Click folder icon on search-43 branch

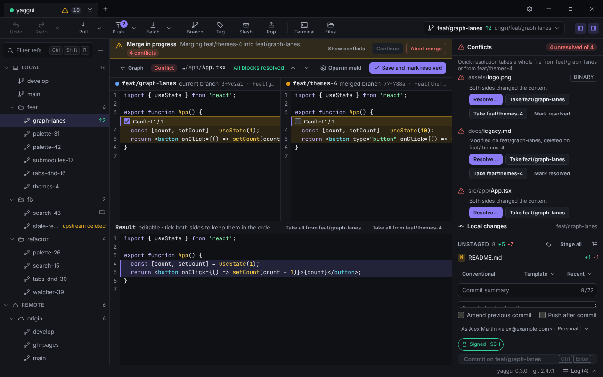pos(102,213)
